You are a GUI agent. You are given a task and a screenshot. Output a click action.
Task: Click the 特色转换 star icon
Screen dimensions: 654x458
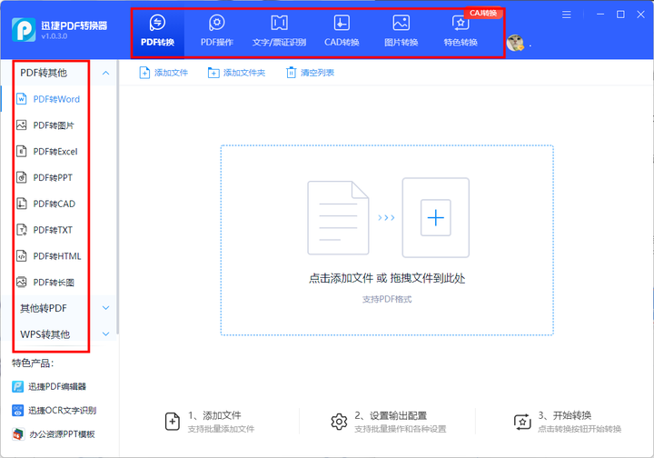click(x=461, y=24)
